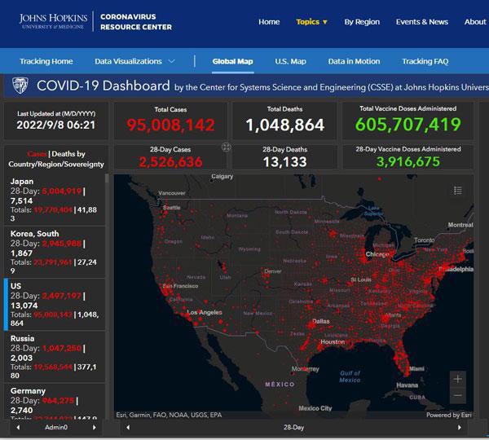The height and width of the screenshot is (440, 489).
Task: Go to Tracking Home
Action: point(46,61)
